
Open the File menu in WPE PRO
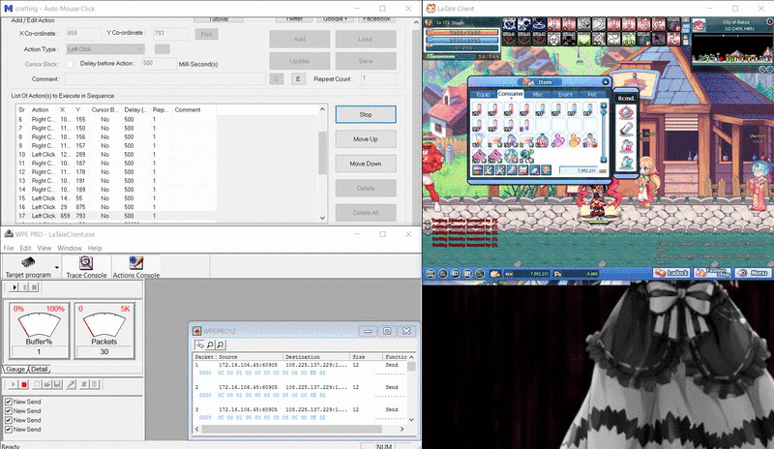click(x=9, y=248)
